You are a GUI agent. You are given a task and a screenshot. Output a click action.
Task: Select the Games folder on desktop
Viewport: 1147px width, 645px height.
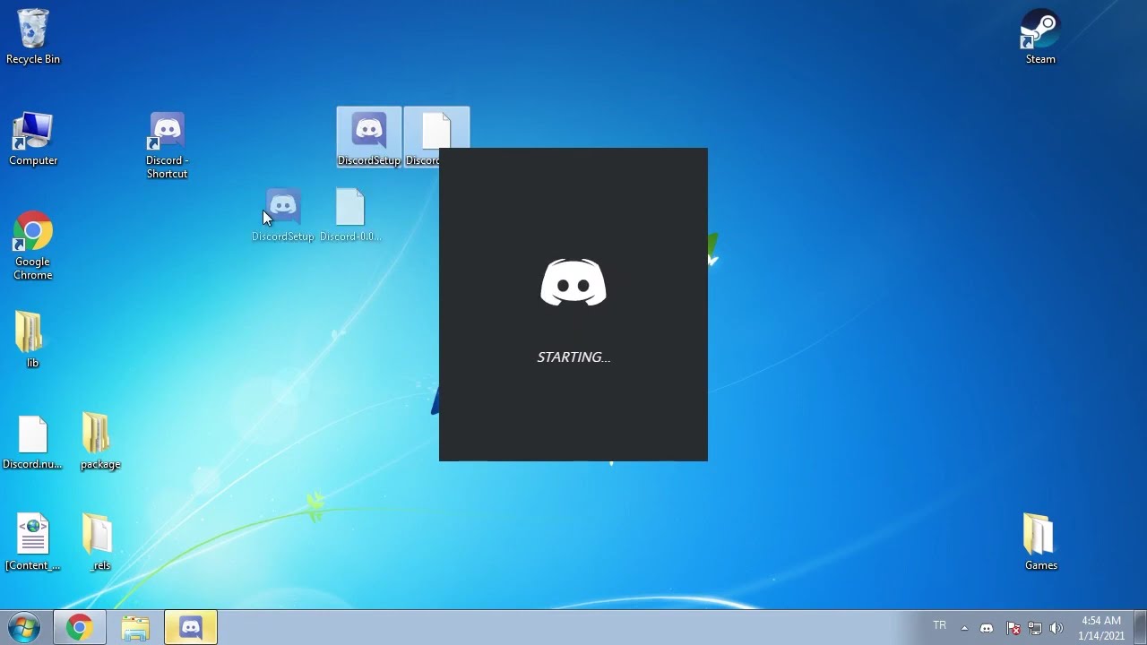[x=1040, y=543]
